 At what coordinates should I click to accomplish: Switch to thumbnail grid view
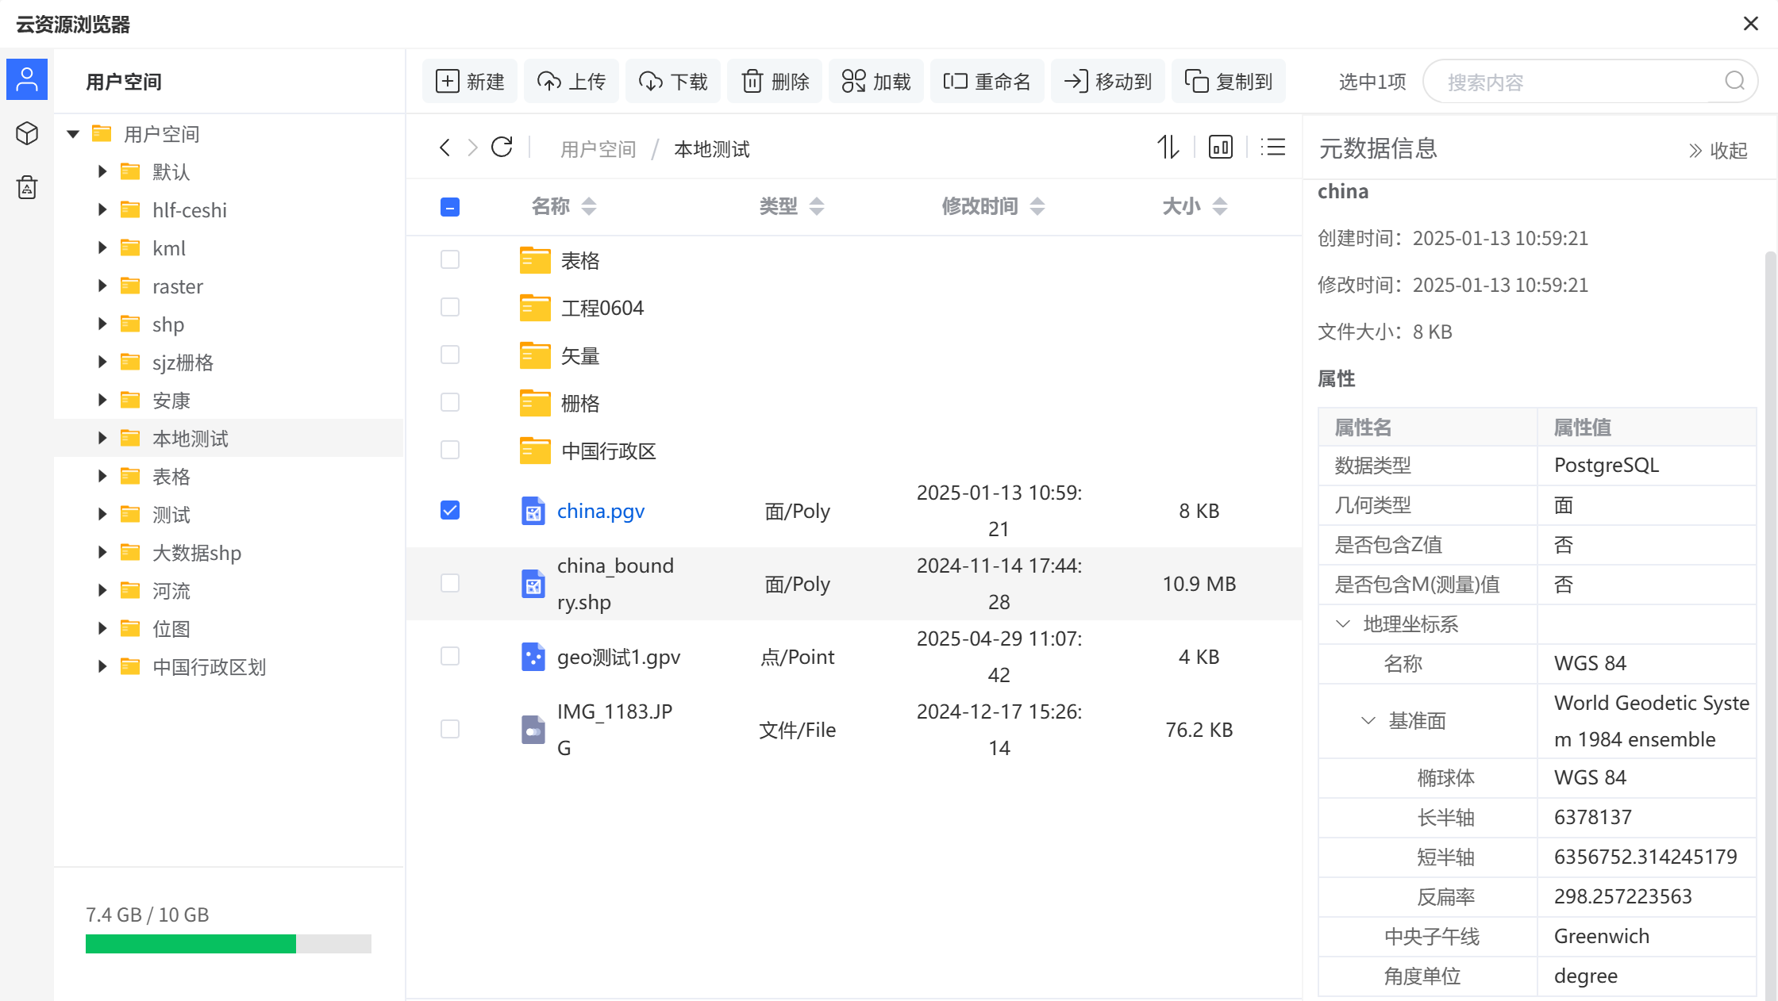pyautogui.click(x=1220, y=148)
